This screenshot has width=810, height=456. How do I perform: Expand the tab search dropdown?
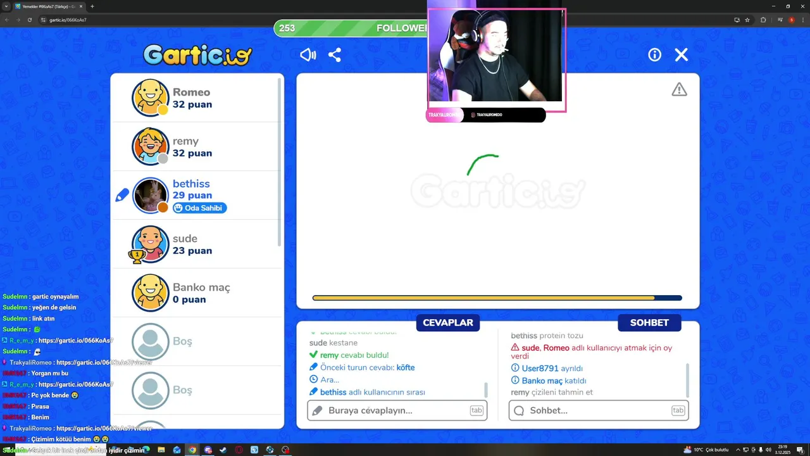[x=6, y=6]
